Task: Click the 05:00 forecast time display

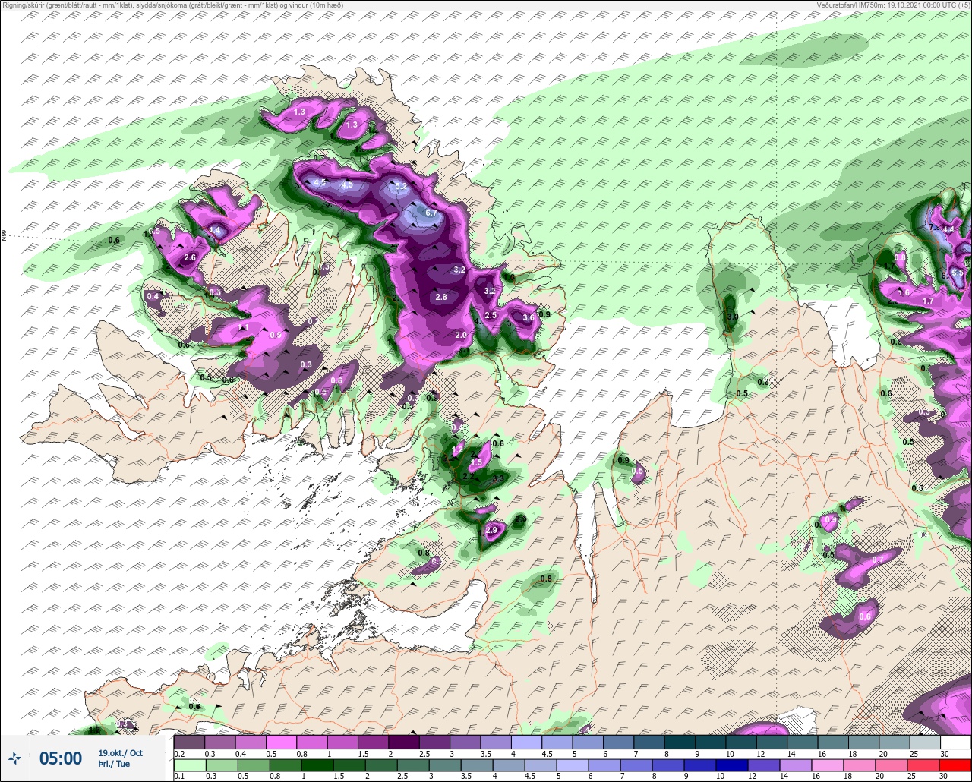Action: coord(61,758)
